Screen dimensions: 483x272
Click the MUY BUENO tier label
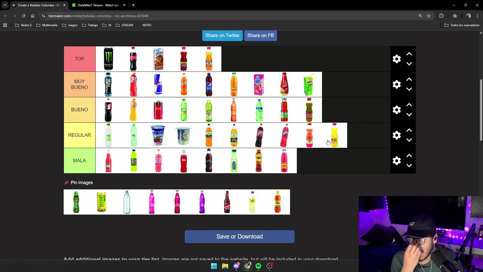pyautogui.click(x=80, y=84)
